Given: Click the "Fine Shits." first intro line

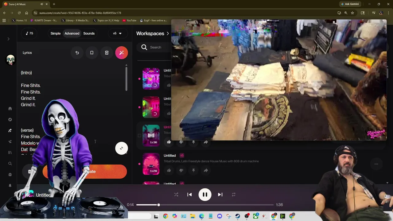Looking at the screenshot, I should pyautogui.click(x=31, y=85).
